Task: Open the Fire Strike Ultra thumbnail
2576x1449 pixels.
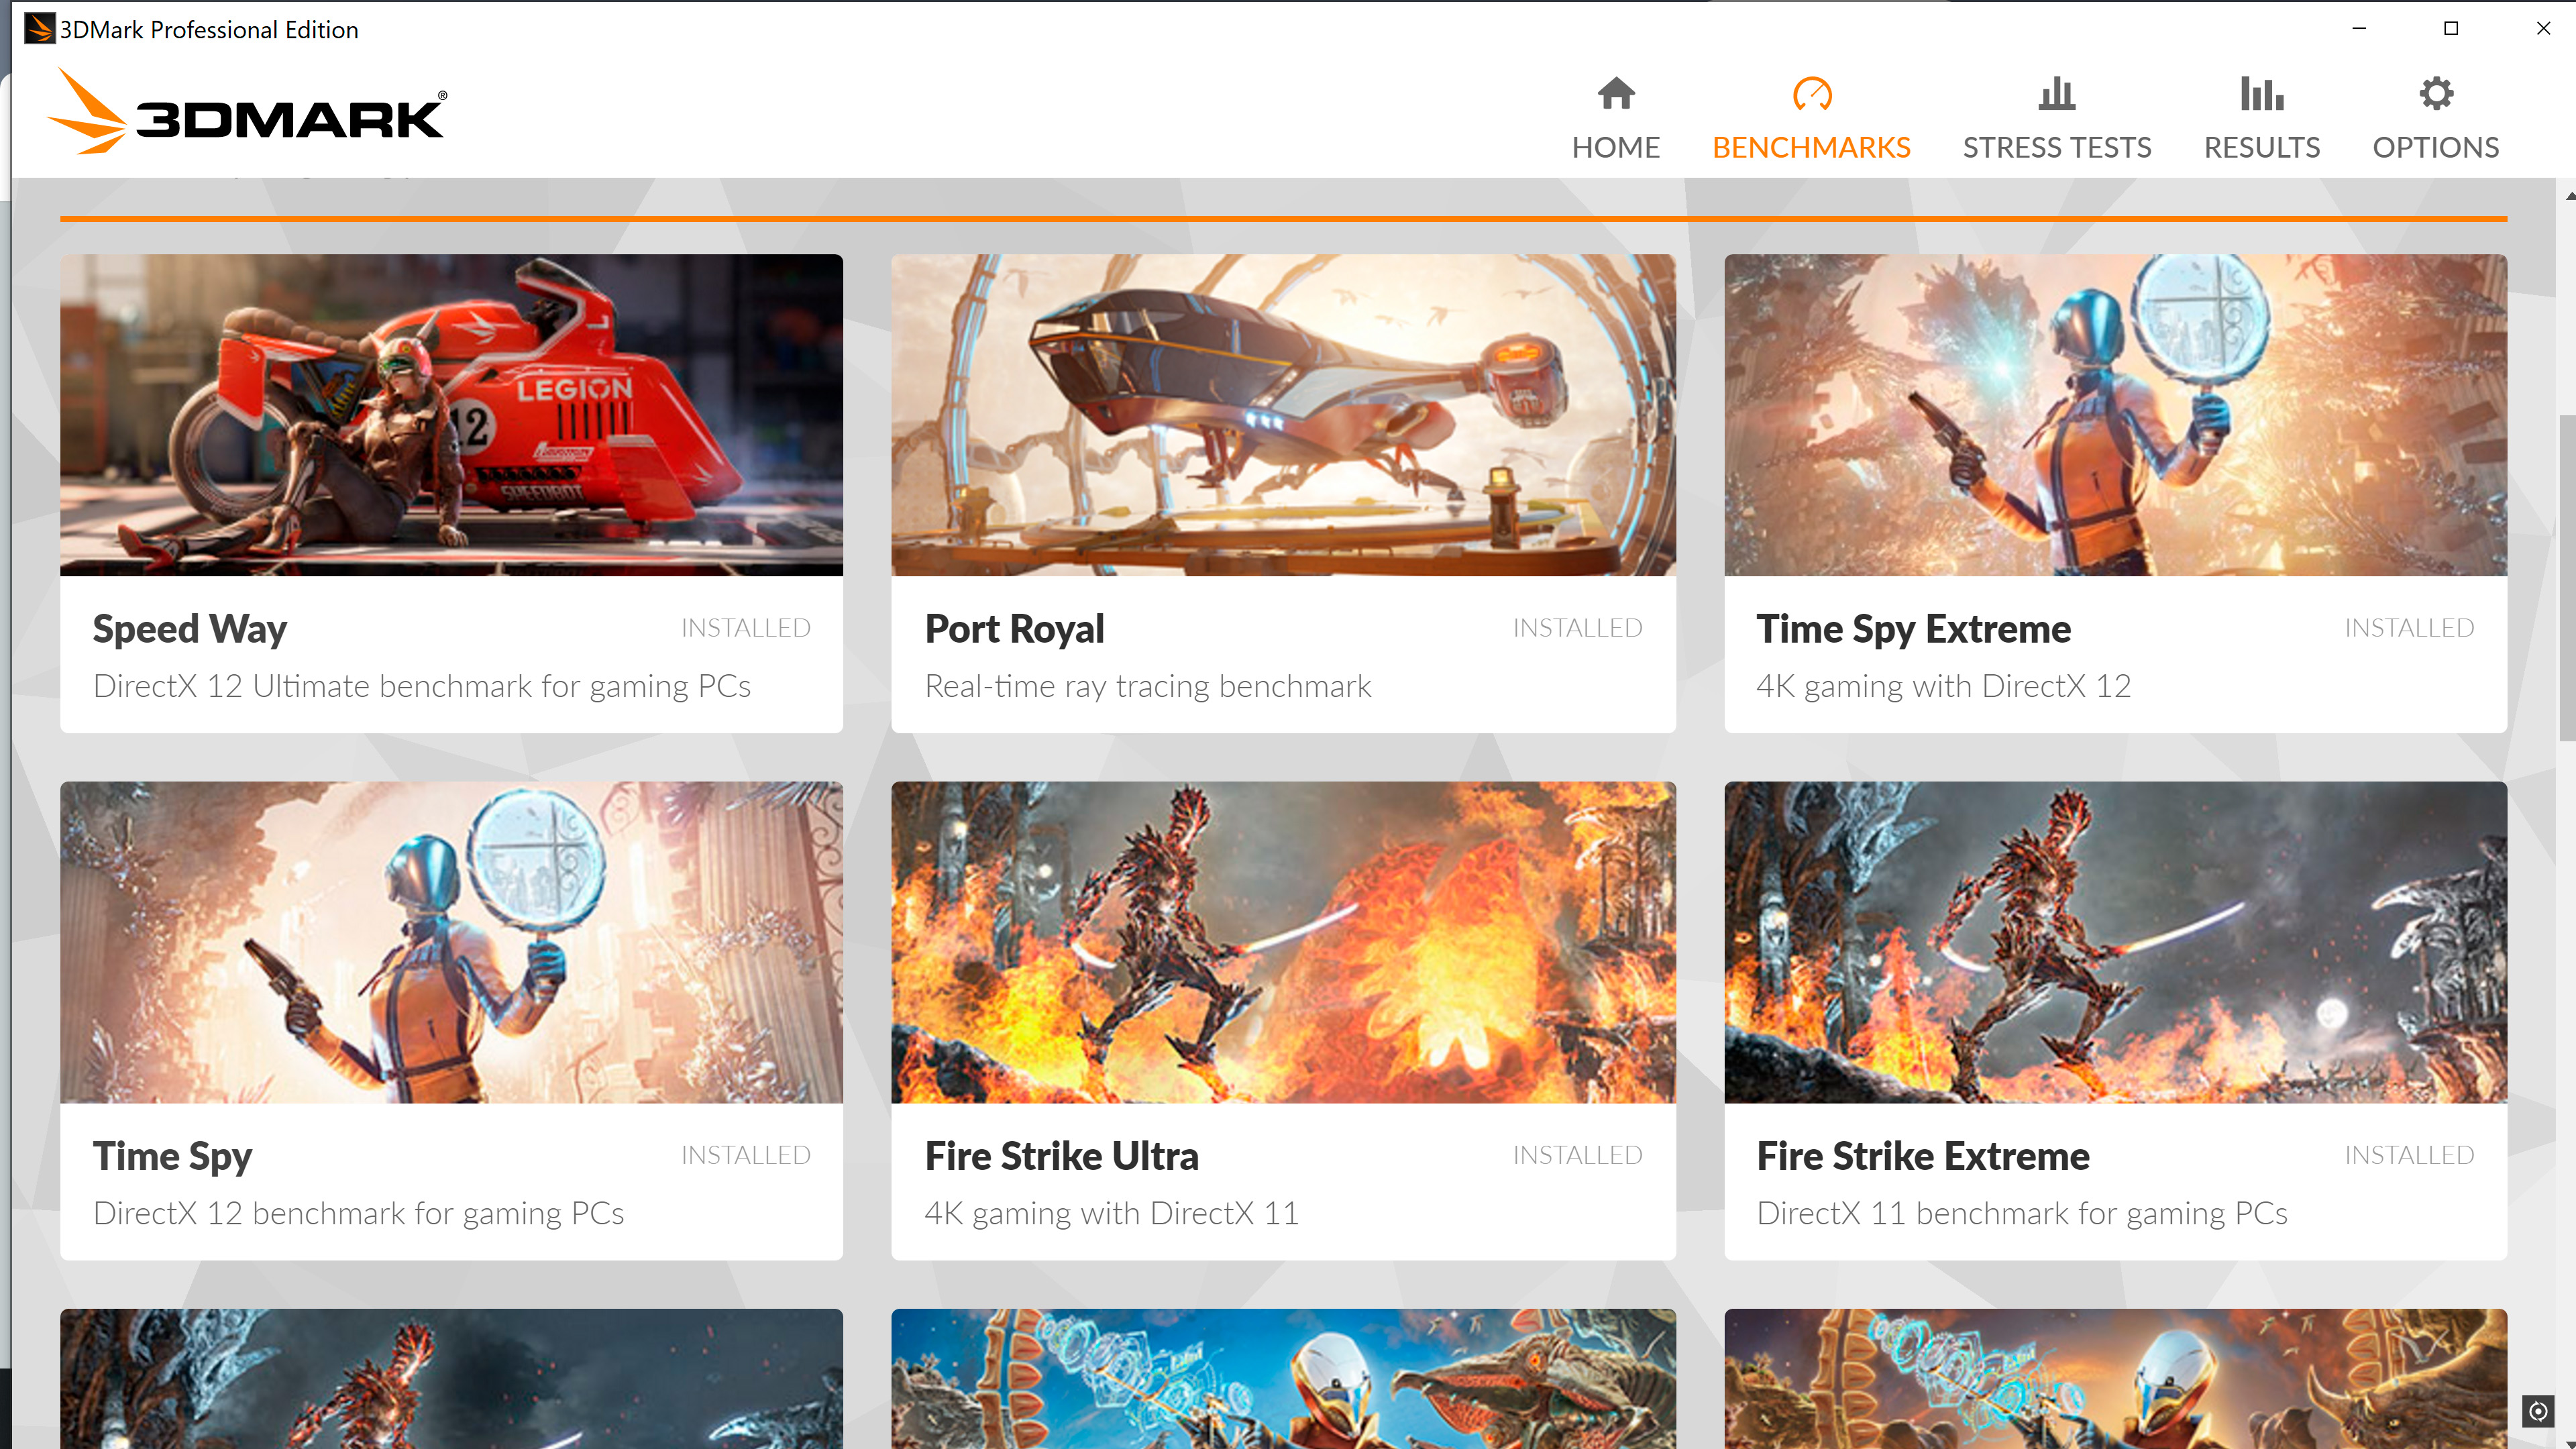Action: coord(1283,942)
